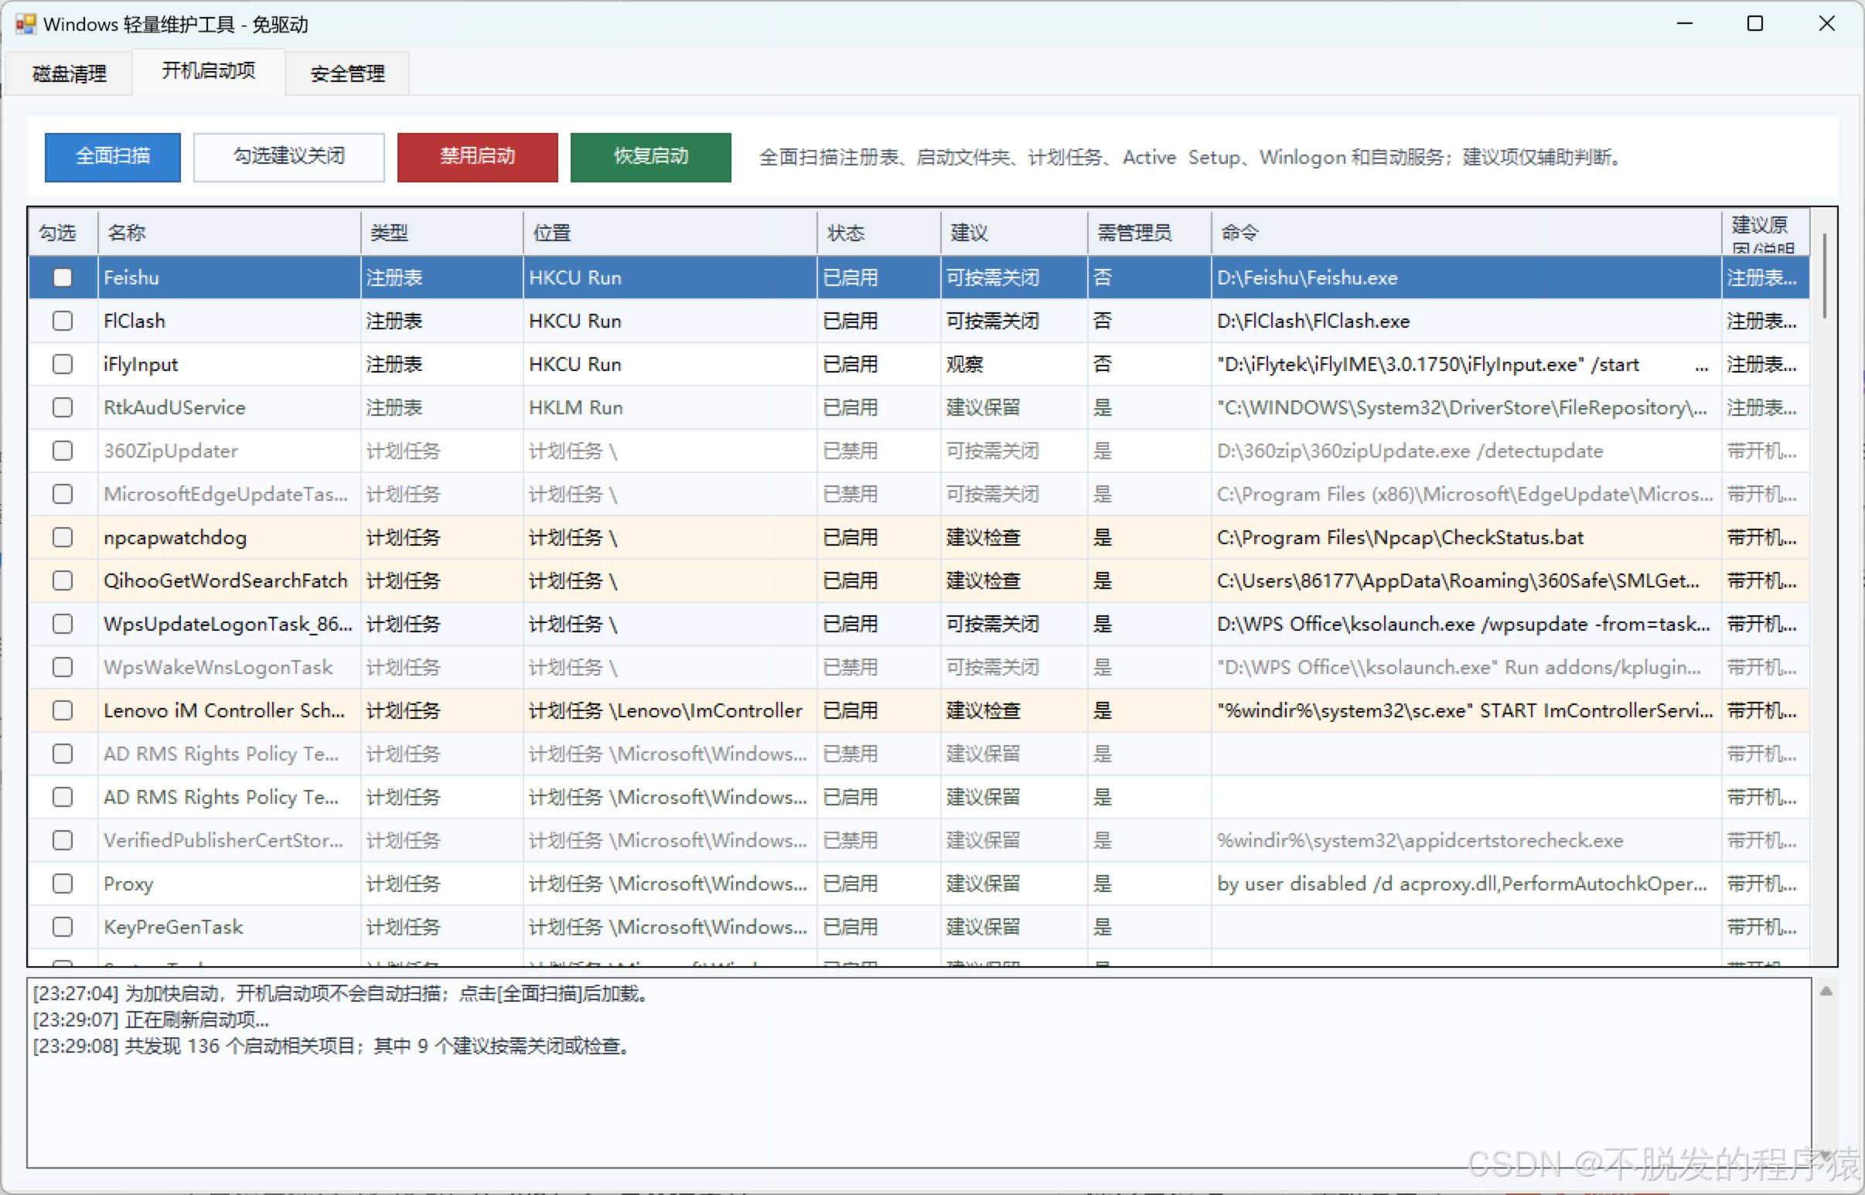Tick the Lenovo iM Controller checkbox

[x=63, y=711]
